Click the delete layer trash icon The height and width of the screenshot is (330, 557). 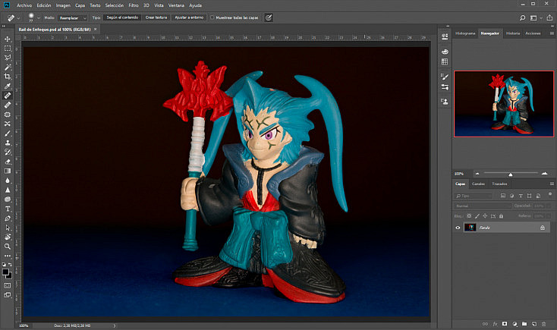point(543,324)
